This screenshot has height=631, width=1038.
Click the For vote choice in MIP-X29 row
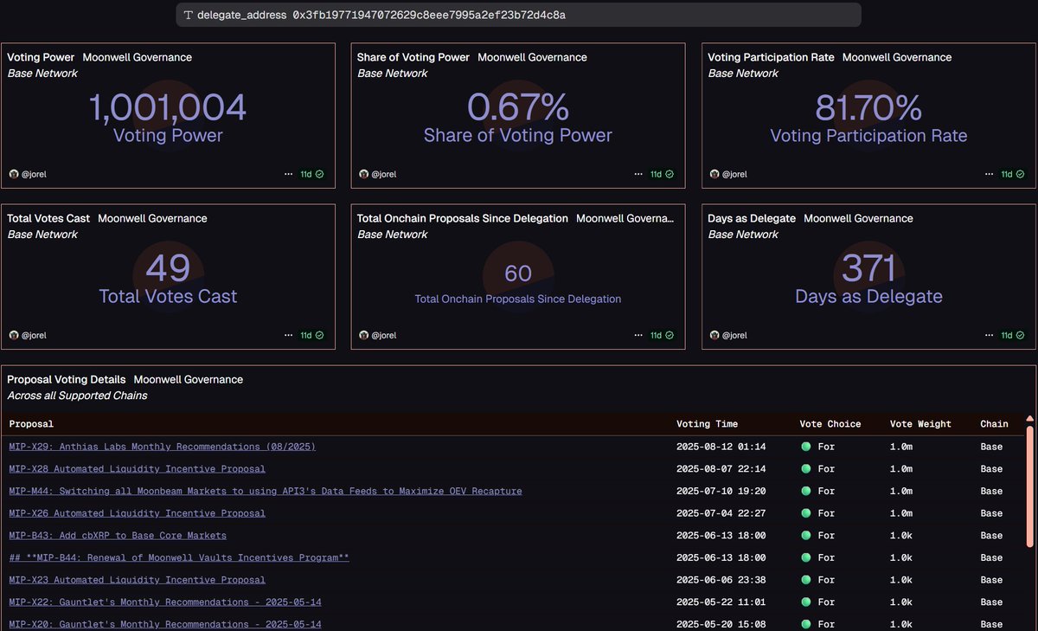pos(818,447)
